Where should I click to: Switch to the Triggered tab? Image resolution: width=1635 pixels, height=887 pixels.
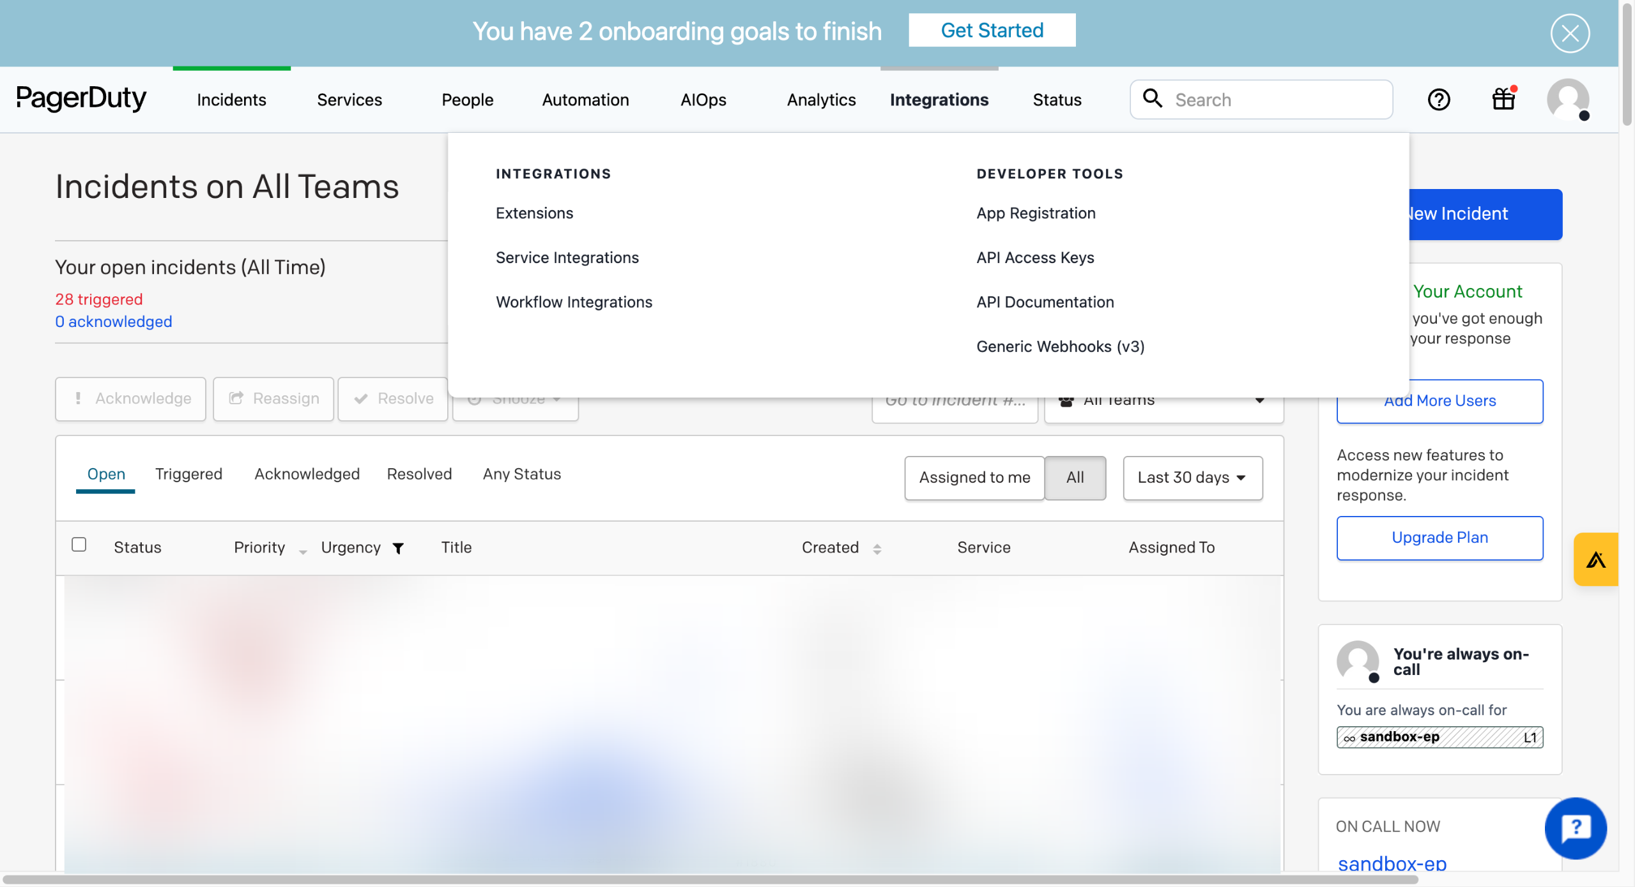[188, 474]
